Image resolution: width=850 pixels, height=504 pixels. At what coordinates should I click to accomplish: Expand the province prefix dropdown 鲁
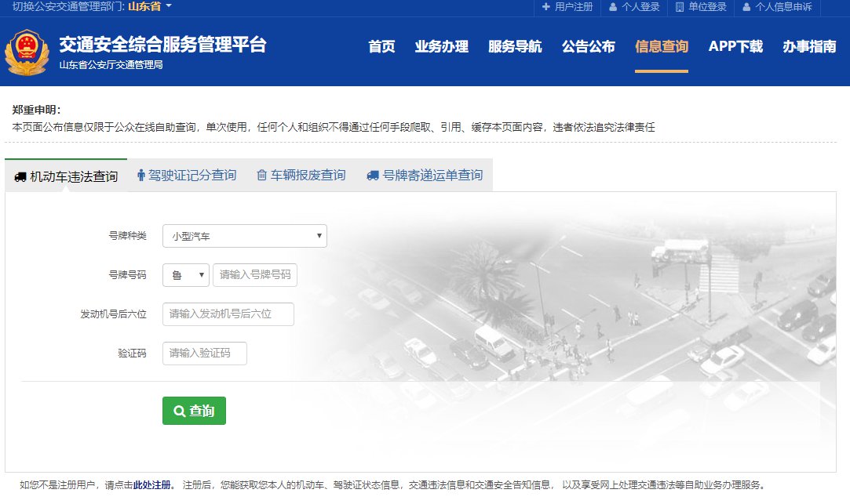(x=186, y=275)
